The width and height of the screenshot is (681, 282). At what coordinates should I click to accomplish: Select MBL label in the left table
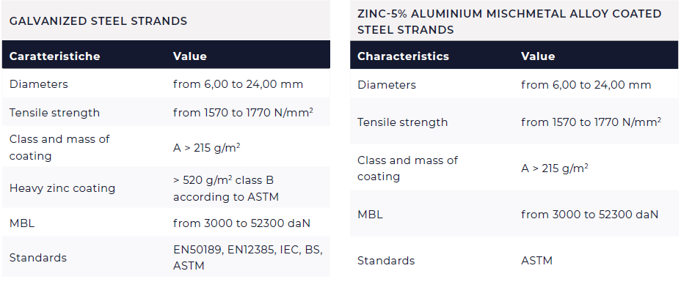(x=22, y=223)
